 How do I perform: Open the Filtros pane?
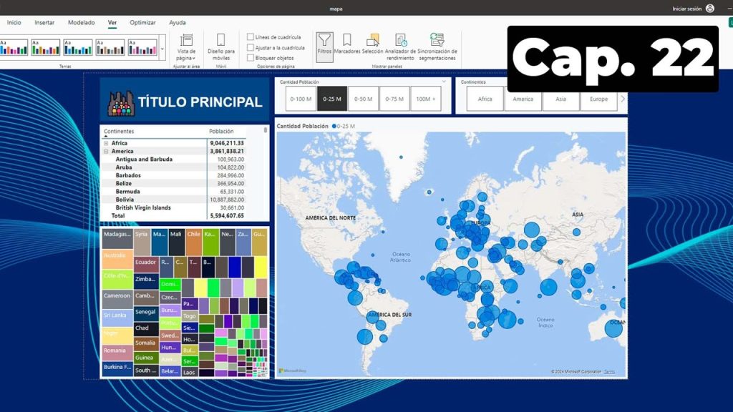325,44
